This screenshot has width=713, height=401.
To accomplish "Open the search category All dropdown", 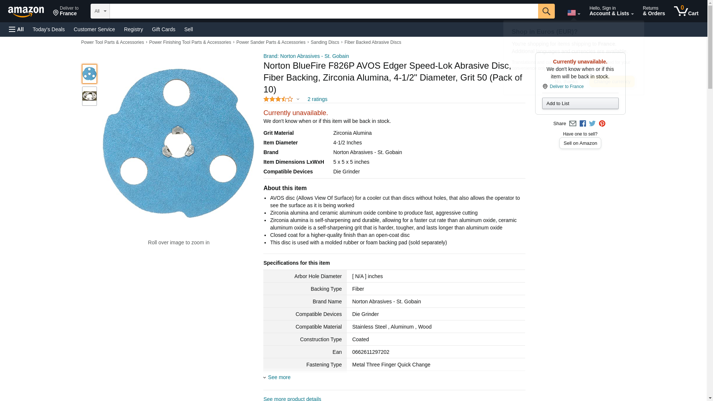I will (x=100, y=11).
